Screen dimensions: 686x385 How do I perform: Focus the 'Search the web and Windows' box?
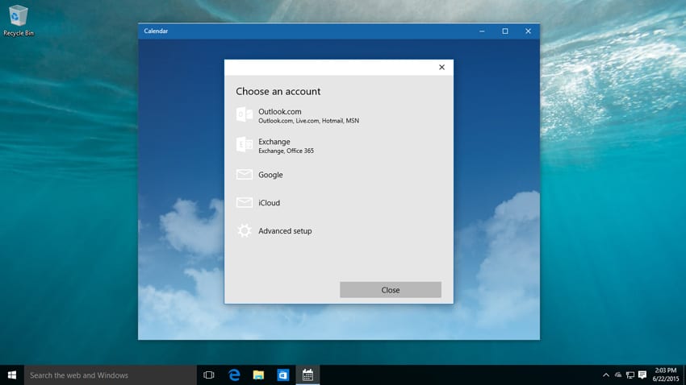tap(111, 375)
